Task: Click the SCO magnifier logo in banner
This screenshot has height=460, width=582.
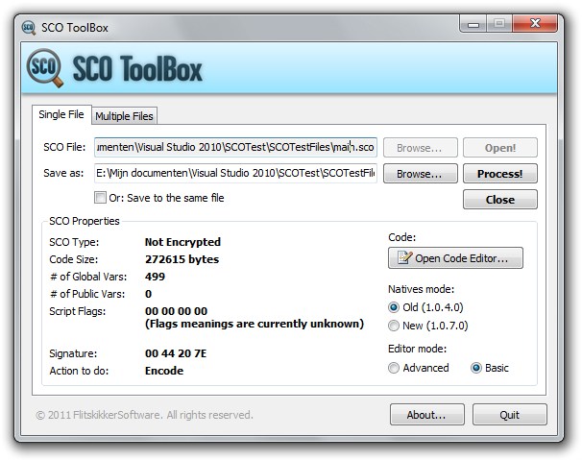Action: click(44, 68)
